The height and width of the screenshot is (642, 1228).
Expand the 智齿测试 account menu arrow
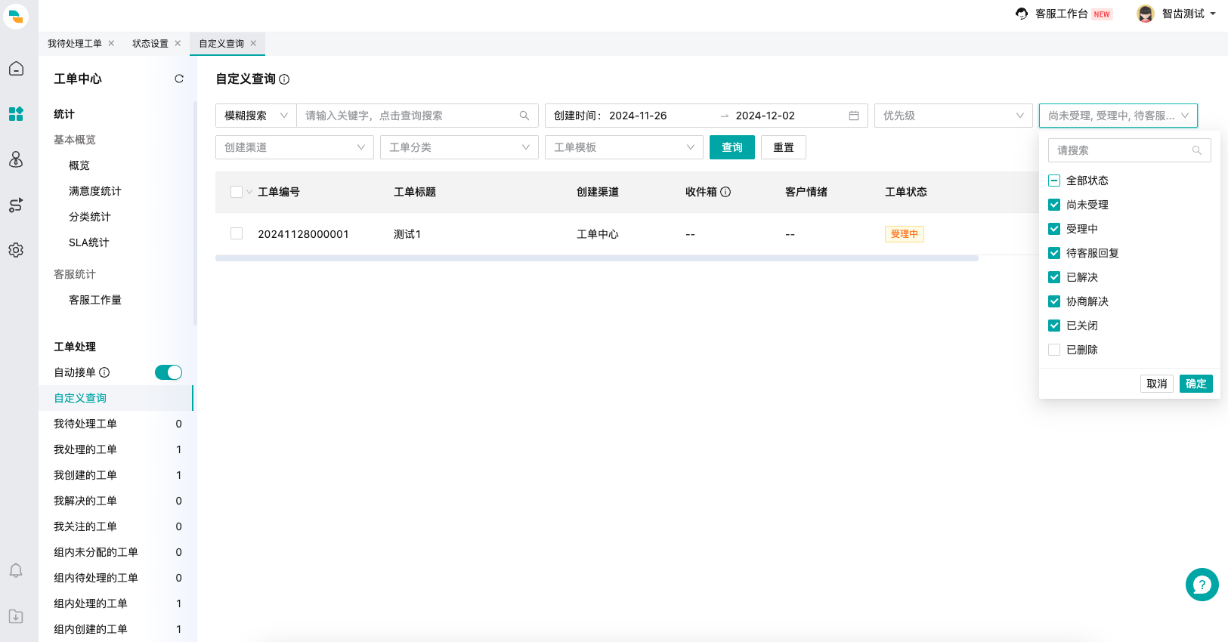(1213, 14)
